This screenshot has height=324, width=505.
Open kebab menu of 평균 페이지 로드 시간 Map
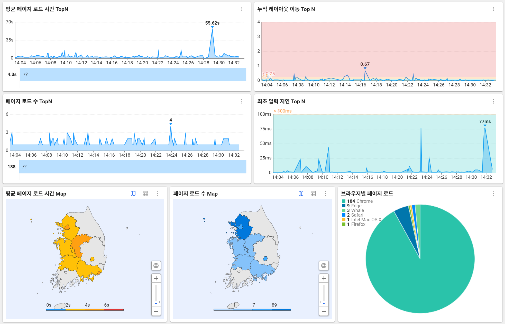[x=158, y=194]
